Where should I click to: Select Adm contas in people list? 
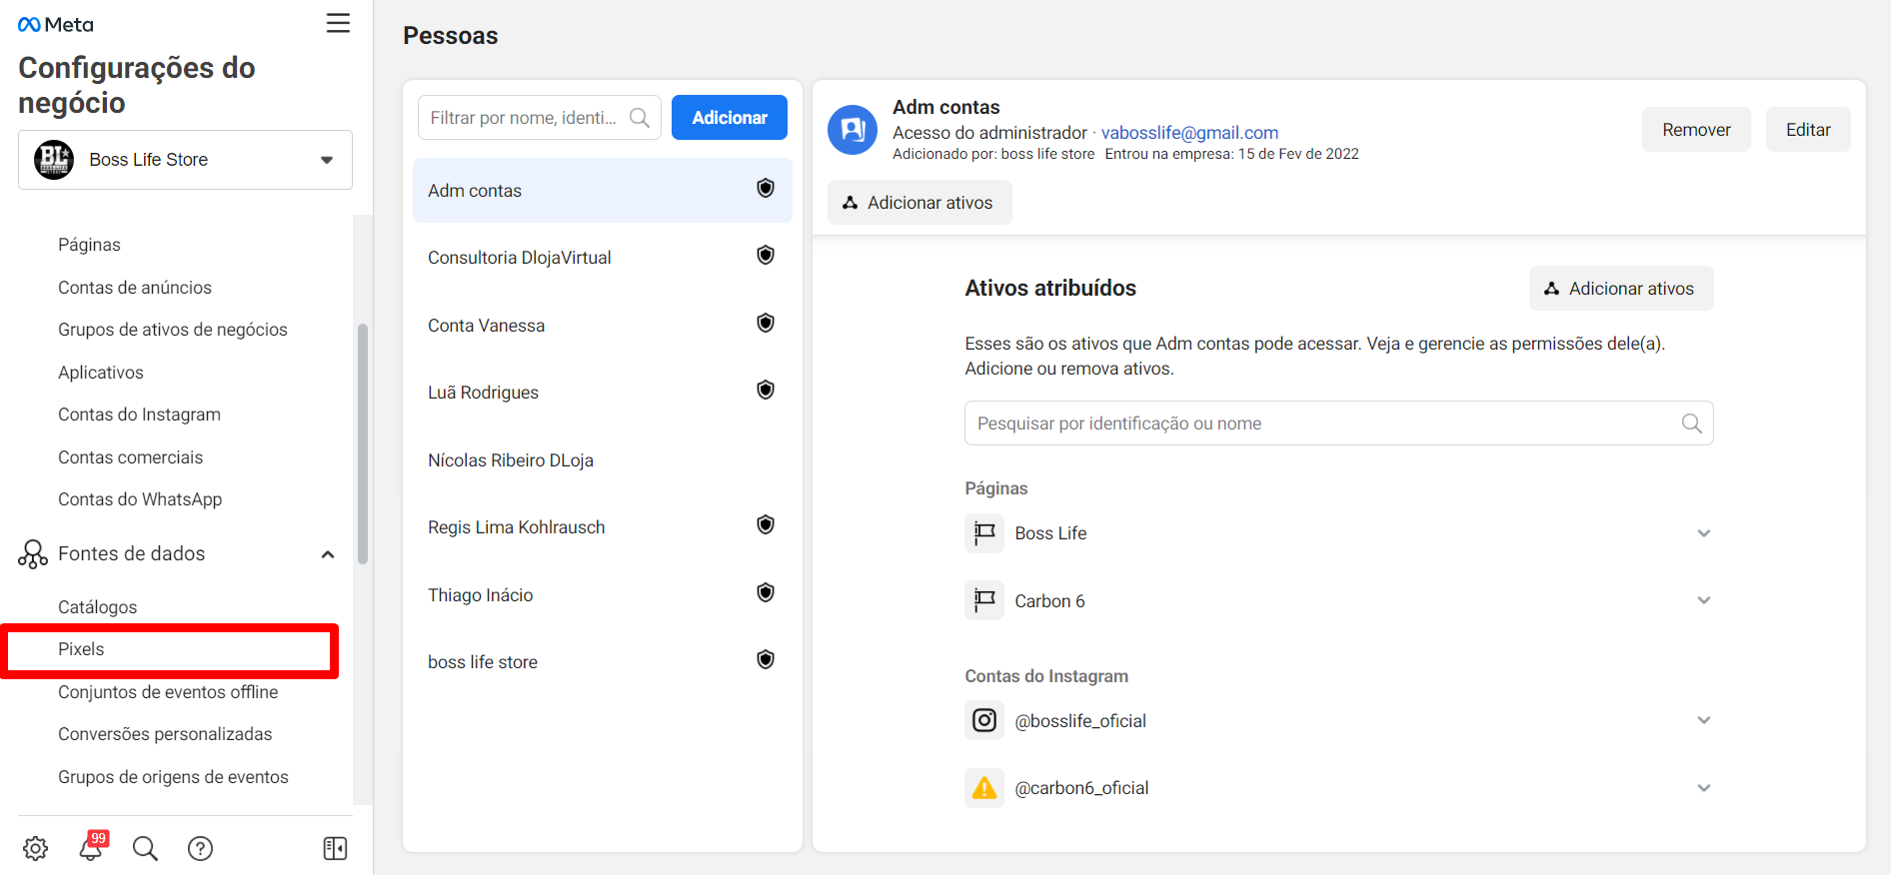(603, 190)
